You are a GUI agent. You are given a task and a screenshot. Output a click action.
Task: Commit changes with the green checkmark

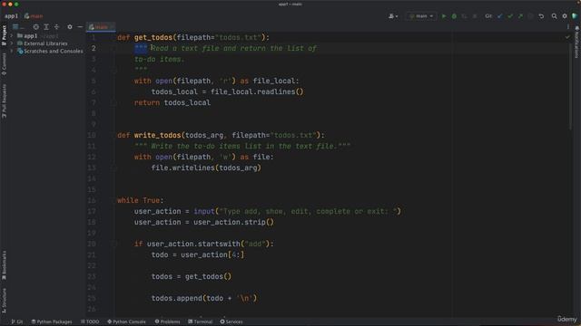point(510,16)
